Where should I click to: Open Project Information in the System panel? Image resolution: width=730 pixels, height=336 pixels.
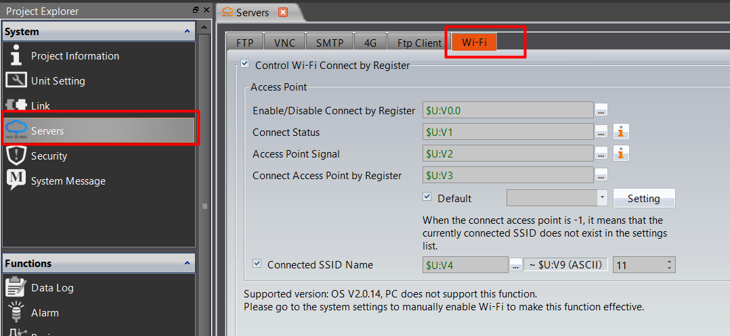click(74, 56)
